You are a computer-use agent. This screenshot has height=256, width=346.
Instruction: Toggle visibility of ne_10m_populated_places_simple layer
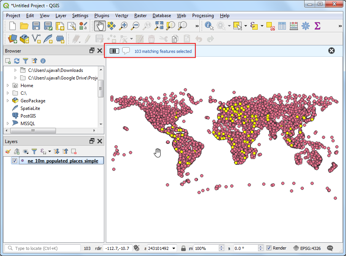pos(14,161)
